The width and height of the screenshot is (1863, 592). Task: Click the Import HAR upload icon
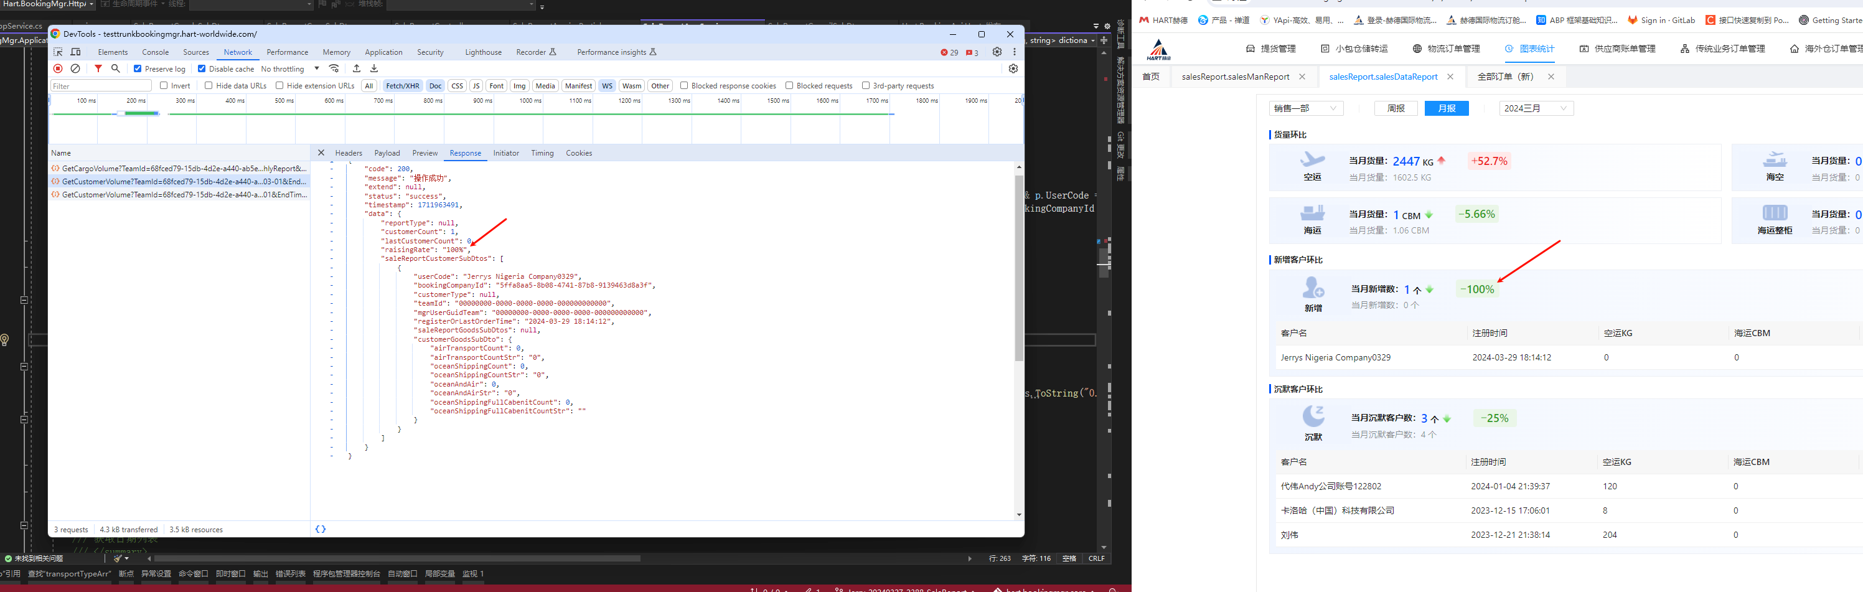click(357, 68)
